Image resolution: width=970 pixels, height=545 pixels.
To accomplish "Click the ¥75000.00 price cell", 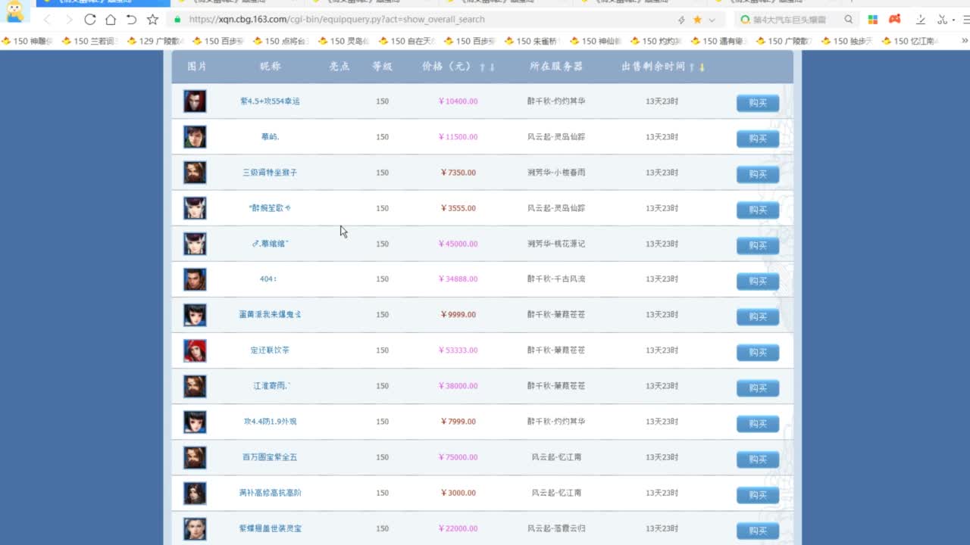I will (x=458, y=457).
